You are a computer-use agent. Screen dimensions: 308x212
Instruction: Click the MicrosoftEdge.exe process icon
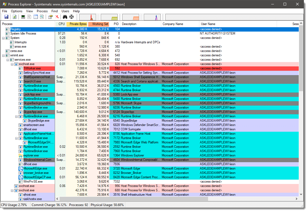pyautogui.click(x=20, y=169)
